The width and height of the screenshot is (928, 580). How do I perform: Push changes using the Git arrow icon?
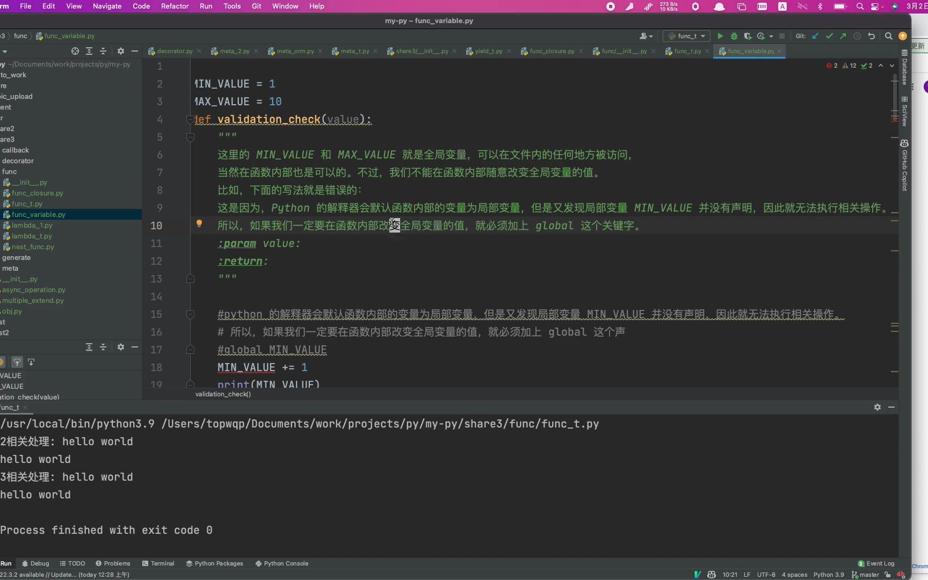843,36
